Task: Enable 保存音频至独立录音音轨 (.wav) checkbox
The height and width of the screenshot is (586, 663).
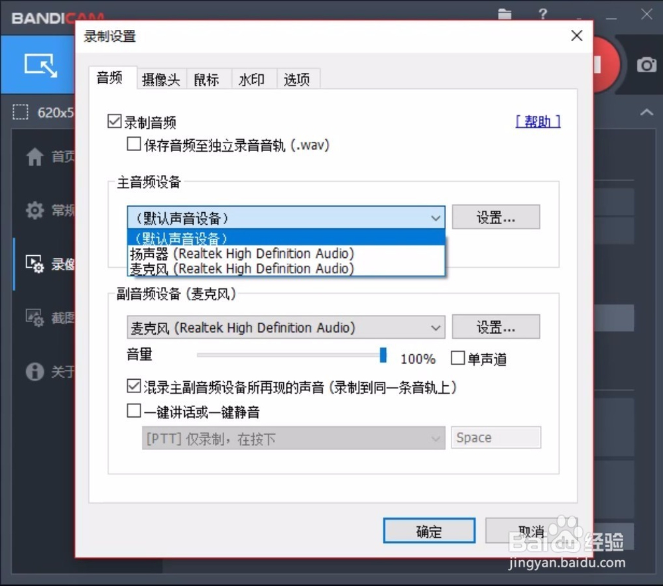Action: [x=134, y=144]
